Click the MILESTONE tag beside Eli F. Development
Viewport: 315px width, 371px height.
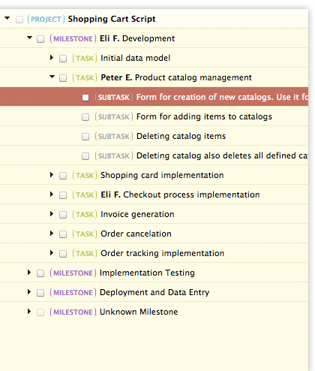click(x=73, y=39)
